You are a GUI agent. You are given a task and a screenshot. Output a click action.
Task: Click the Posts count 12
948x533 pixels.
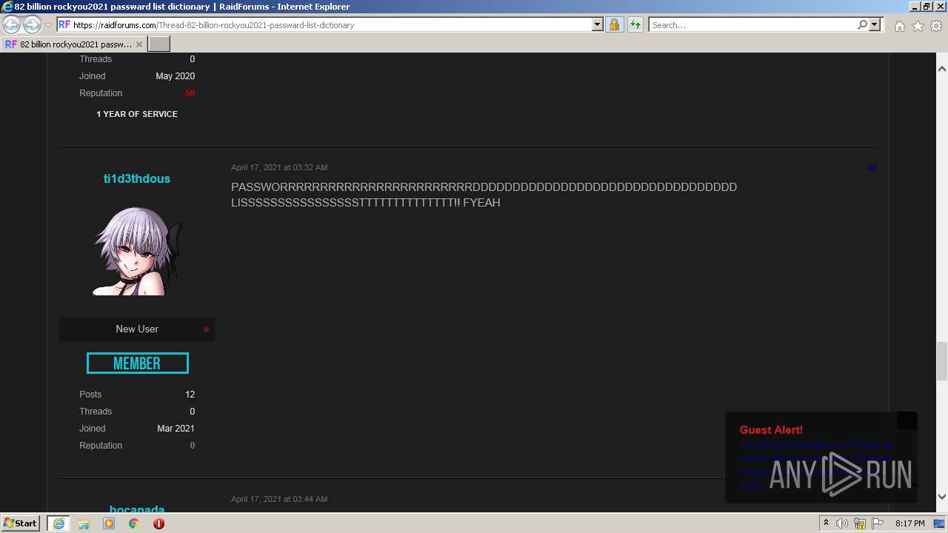190,395
